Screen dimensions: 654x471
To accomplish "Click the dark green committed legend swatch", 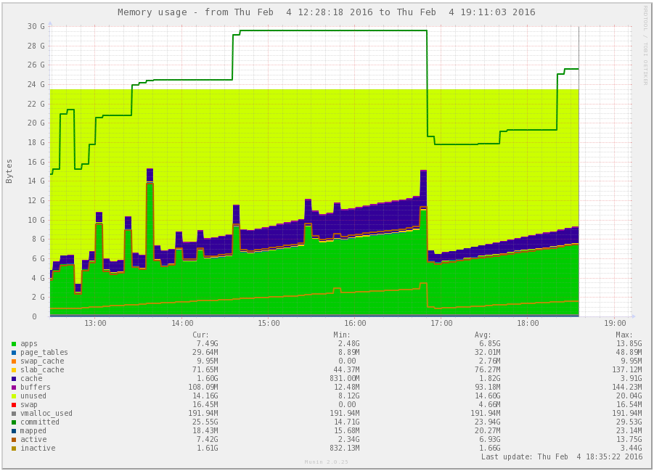I will (x=14, y=422).
